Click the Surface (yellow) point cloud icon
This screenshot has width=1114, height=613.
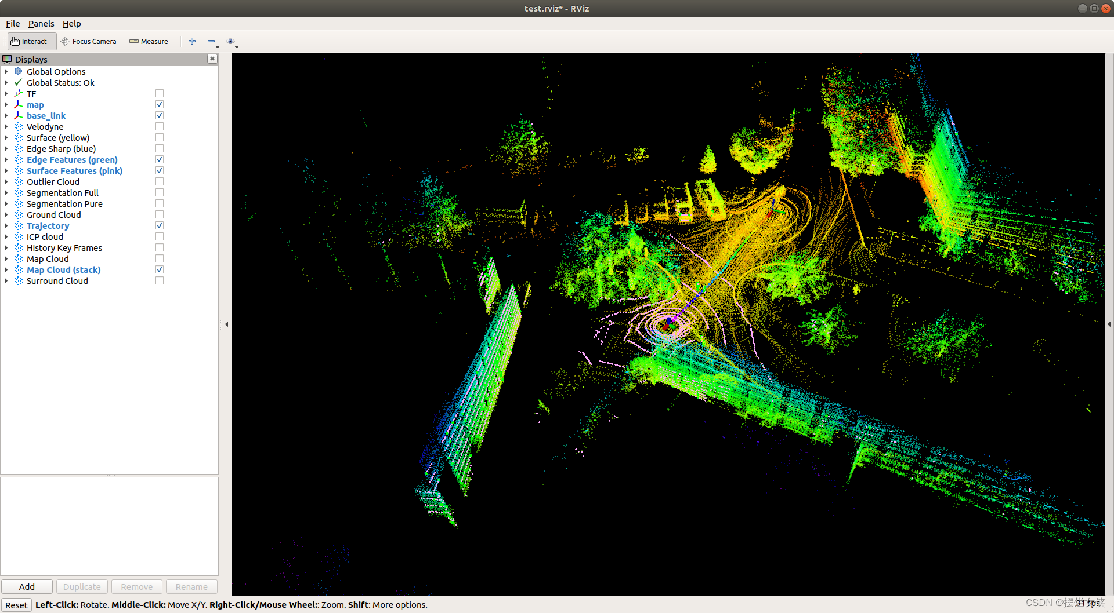(19, 137)
